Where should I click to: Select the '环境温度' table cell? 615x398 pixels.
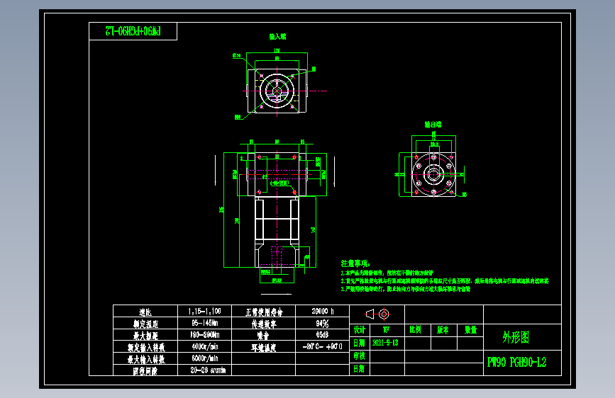pos(264,347)
